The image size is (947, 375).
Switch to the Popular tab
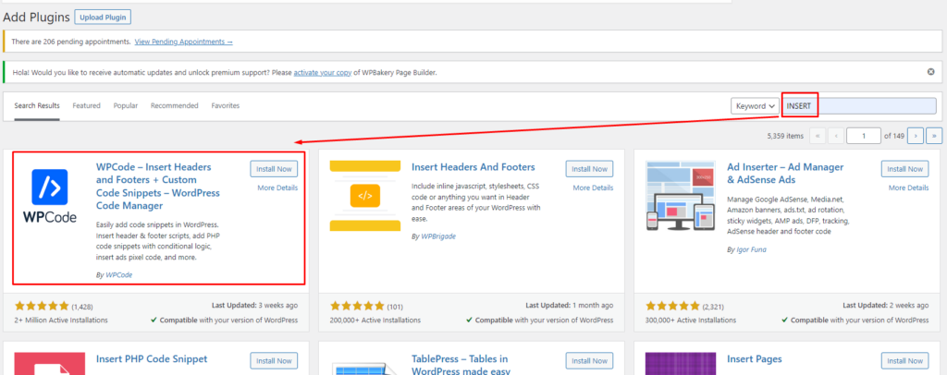[x=126, y=106]
